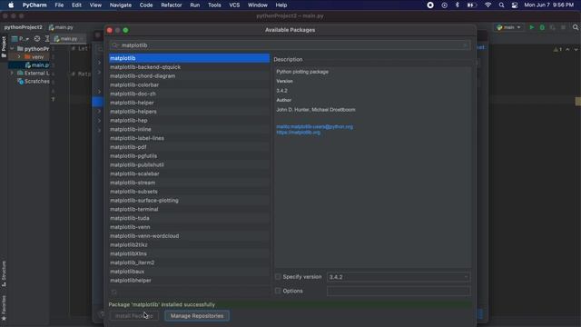Image resolution: width=581 pixels, height=327 pixels.
Task: Enable the Options checkbox
Action: (278, 291)
